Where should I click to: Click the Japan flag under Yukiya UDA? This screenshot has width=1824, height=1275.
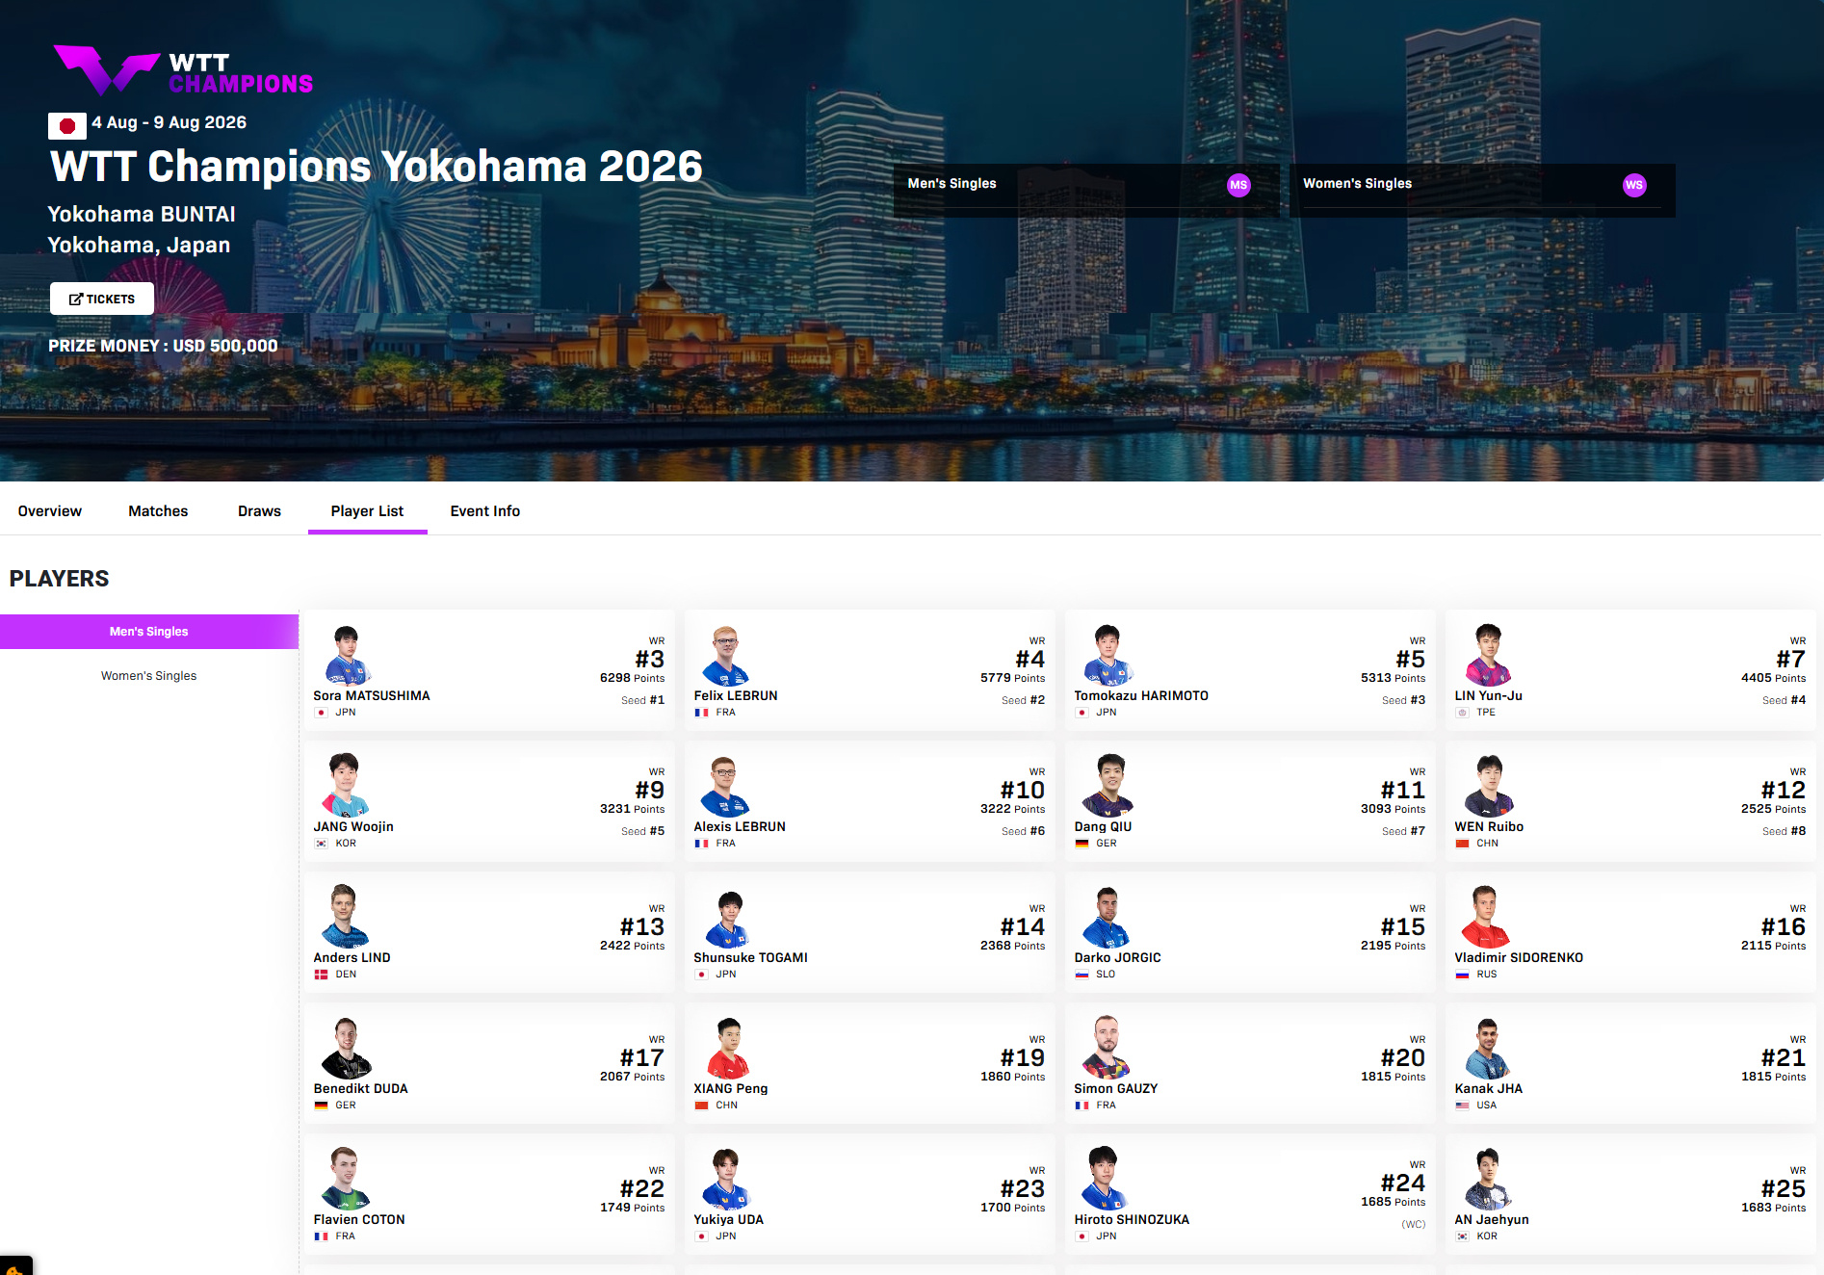(x=701, y=1236)
